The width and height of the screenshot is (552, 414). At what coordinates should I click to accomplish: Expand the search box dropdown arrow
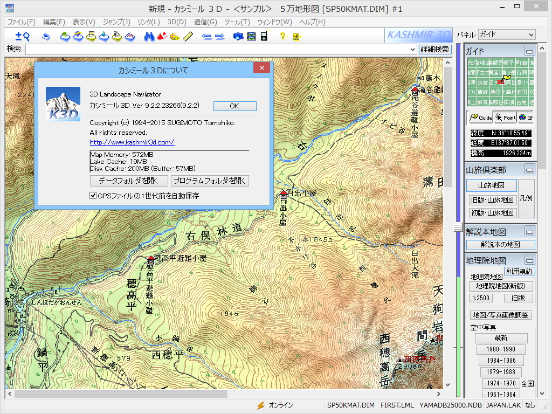413,49
